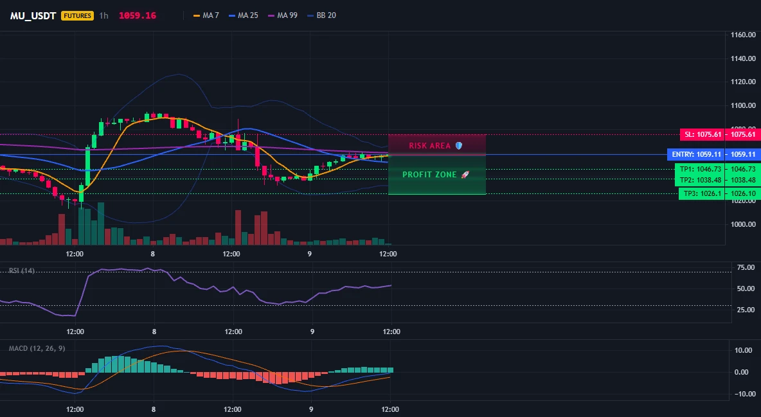
Task: Select the 1h timeframe label
Action: click(104, 15)
